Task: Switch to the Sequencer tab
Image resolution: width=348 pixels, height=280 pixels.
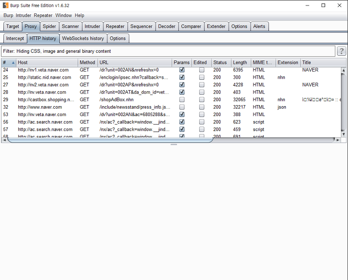Action: point(141,26)
